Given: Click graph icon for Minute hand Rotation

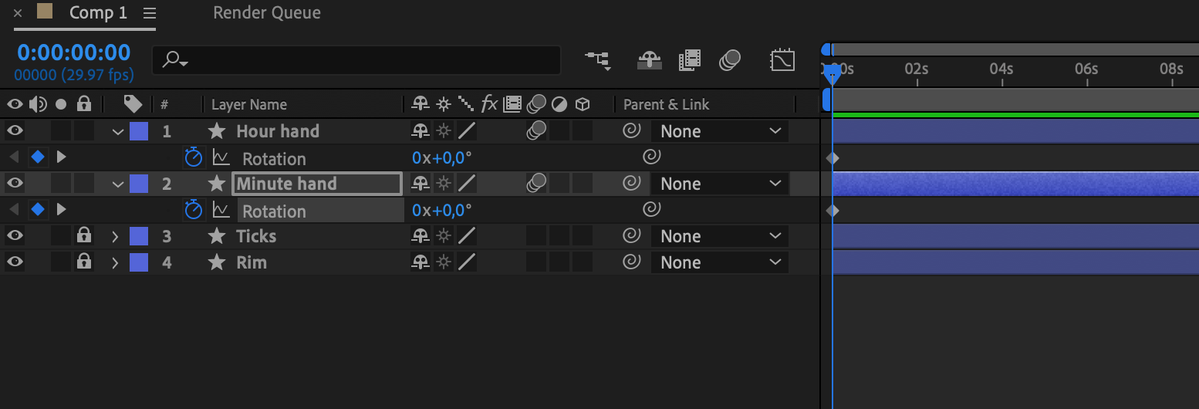Looking at the screenshot, I should click(x=221, y=211).
